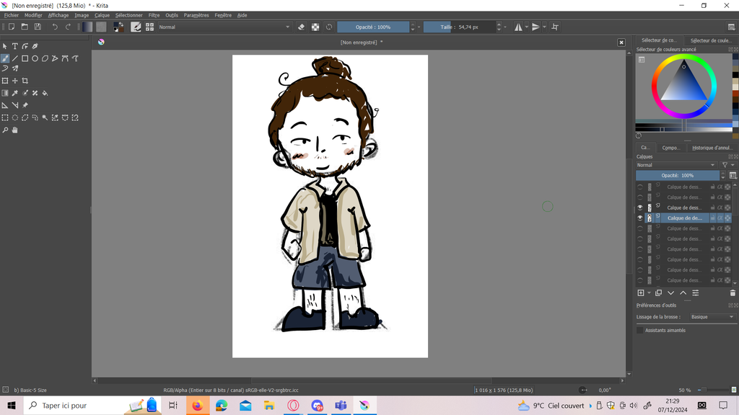Enable the Assistants aimantés checkbox
739x415 pixels.
coord(640,330)
